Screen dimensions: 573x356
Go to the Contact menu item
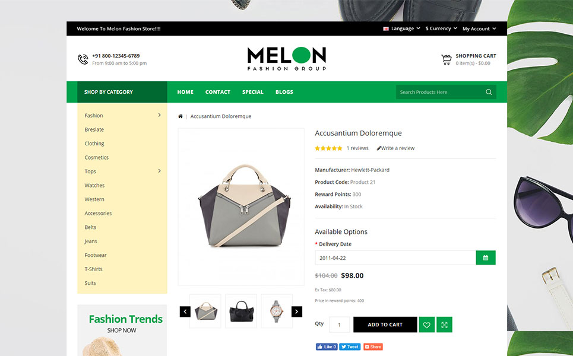tap(218, 92)
